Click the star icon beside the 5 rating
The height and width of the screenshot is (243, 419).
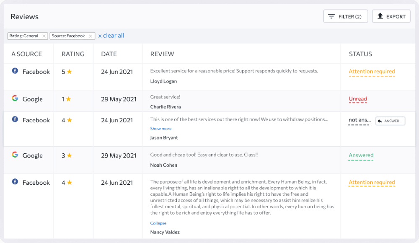(70, 71)
